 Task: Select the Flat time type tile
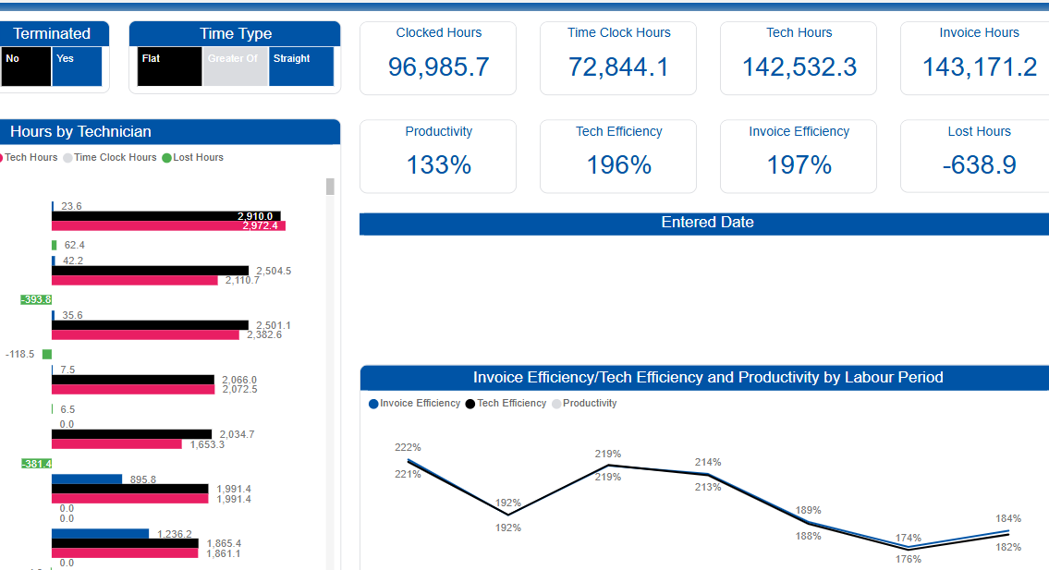coord(169,67)
